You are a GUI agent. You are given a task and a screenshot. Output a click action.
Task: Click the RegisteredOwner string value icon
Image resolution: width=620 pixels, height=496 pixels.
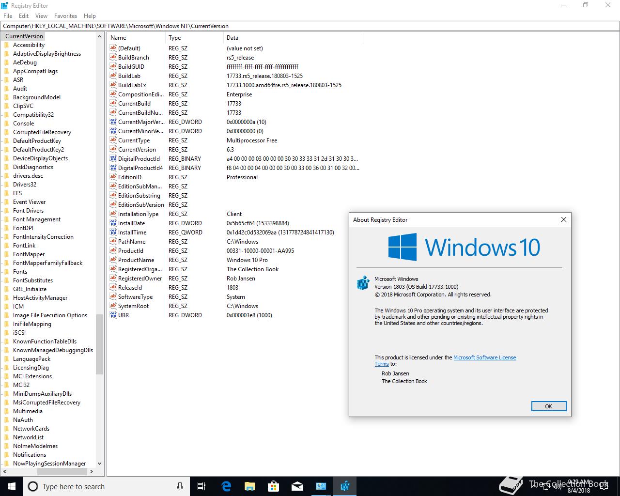click(113, 278)
